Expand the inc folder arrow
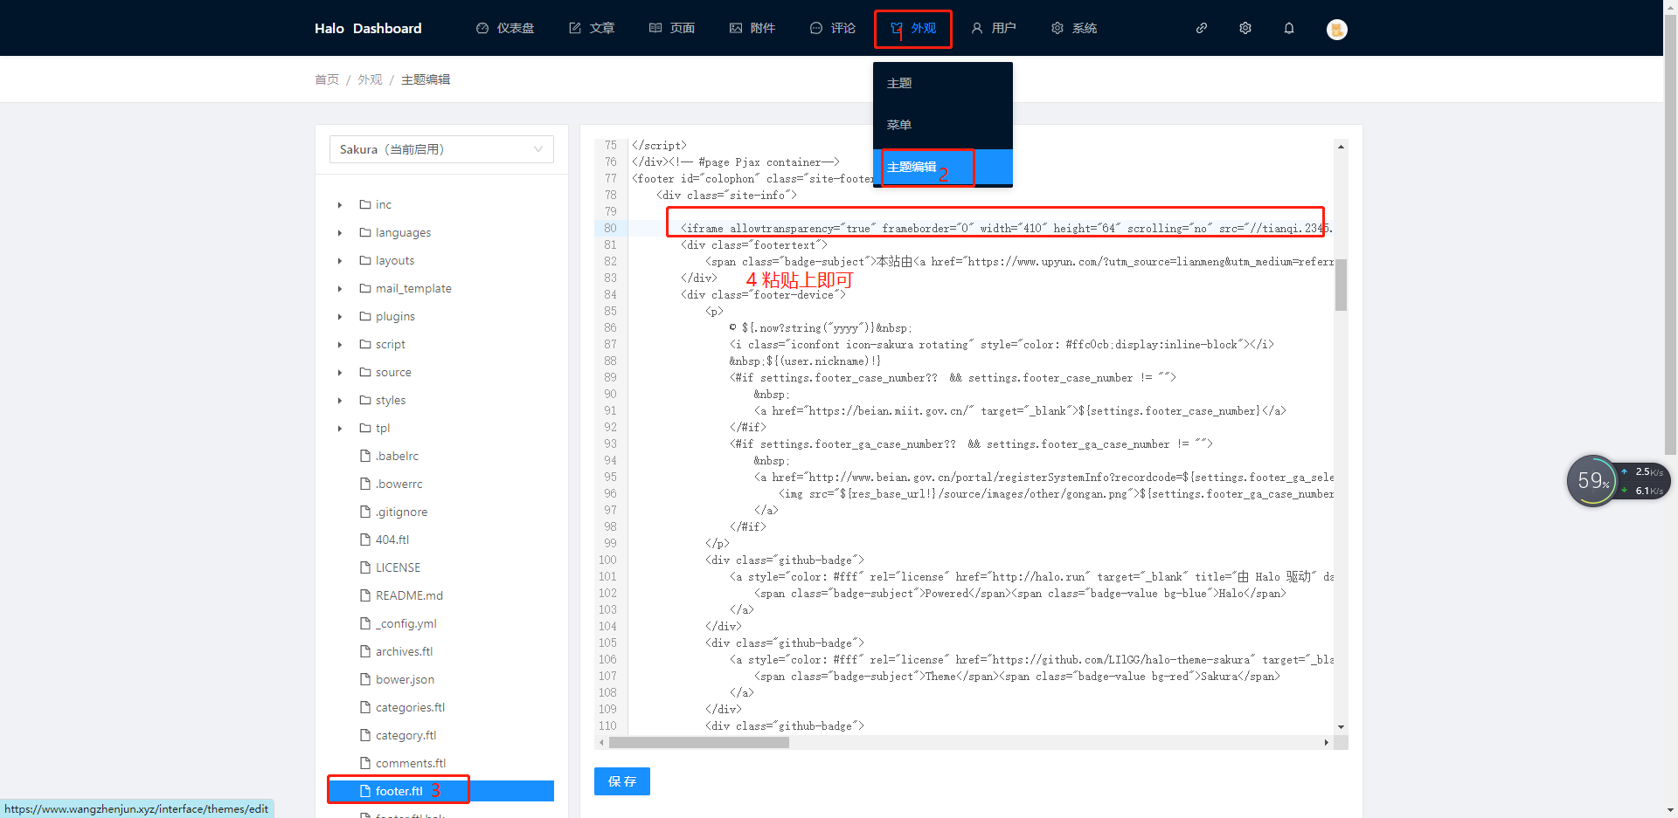Screen dimensions: 1678x818 (340, 205)
